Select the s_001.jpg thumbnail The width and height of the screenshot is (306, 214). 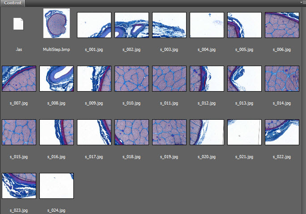click(x=94, y=25)
